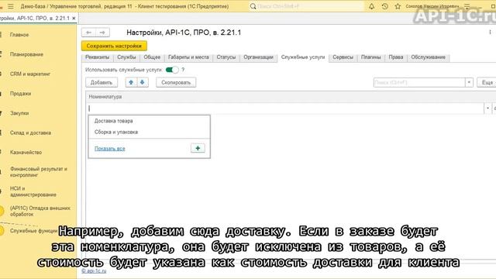Switch to the Габариты и места tab
Viewport: 496px width, 279px height.
(x=188, y=57)
